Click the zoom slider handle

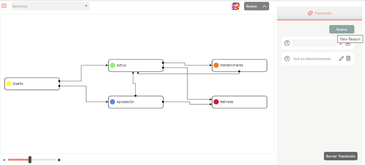[30, 160]
